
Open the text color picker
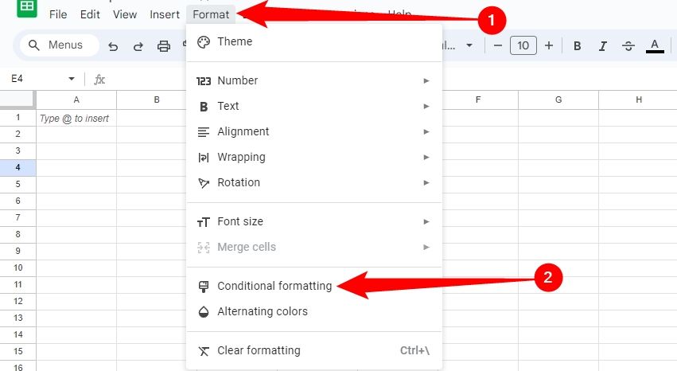(655, 46)
